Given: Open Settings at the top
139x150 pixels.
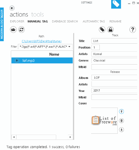Looking at the screenshot, I should (86, 2).
